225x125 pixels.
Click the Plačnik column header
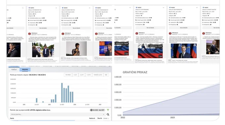[12, 118]
